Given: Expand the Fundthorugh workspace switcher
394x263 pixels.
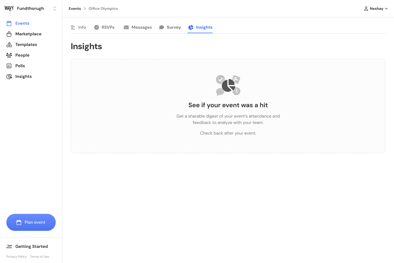Looking at the screenshot, I should [x=55, y=9].
